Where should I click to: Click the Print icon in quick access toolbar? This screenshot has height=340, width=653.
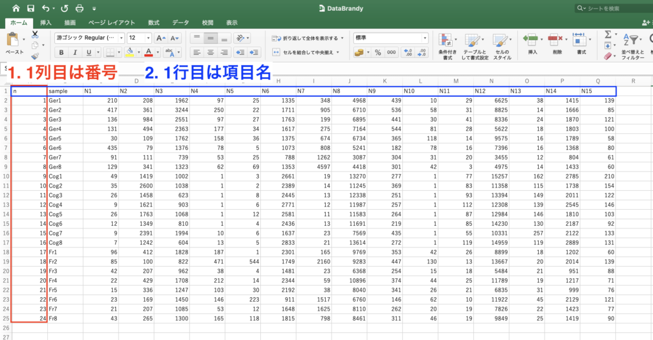click(79, 8)
